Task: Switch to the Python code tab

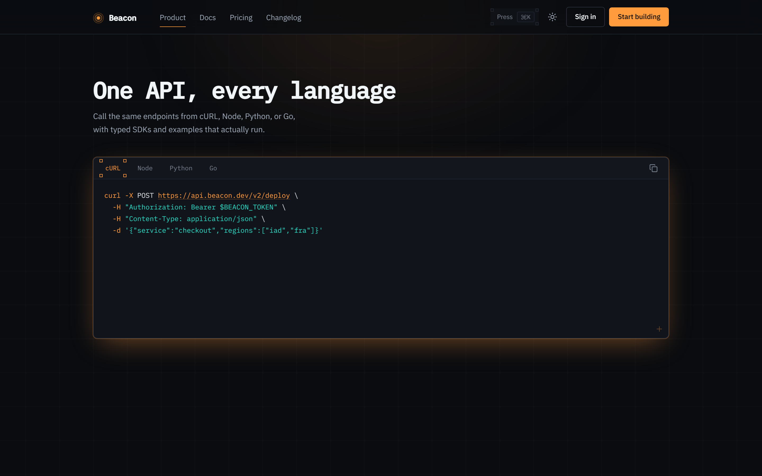Action: click(181, 168)
